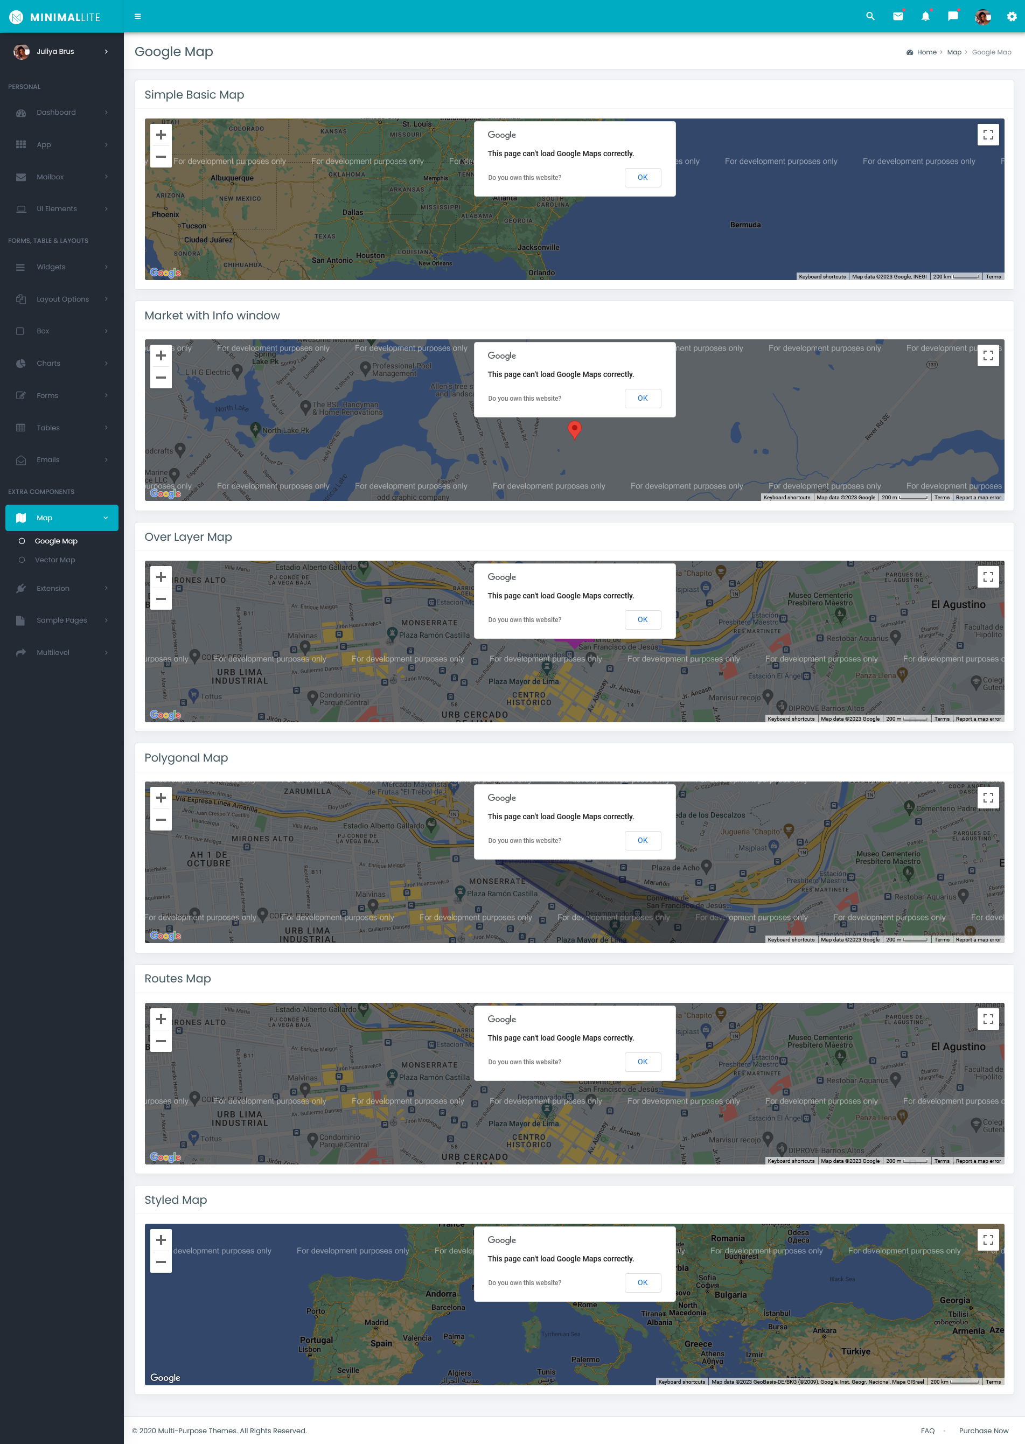
Task: Click the UI Elements laptop icon
Action: click(21, 209)
